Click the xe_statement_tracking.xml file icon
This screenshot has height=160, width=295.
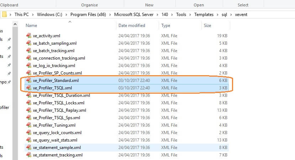pyautogui.click(x=29, y=155)
